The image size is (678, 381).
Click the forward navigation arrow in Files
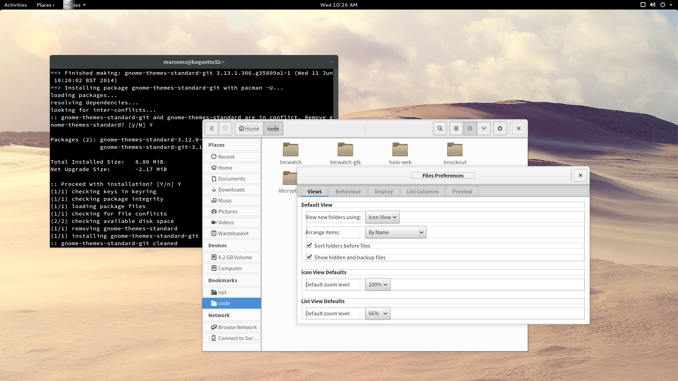coord(225,128)
